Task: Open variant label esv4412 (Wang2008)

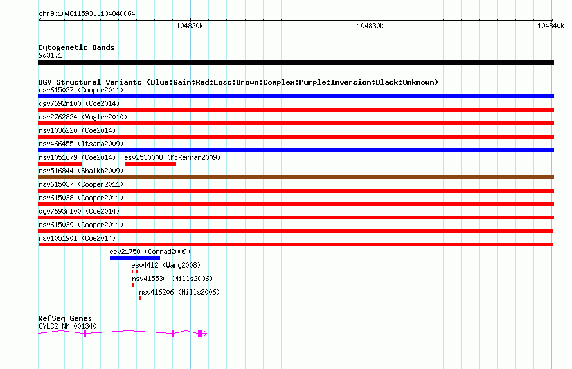Action: coord(166,265)
